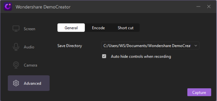Select the Camera webcam icon
Image resolution: width=217 pixels, height=101 pixels.
(16, 65)
